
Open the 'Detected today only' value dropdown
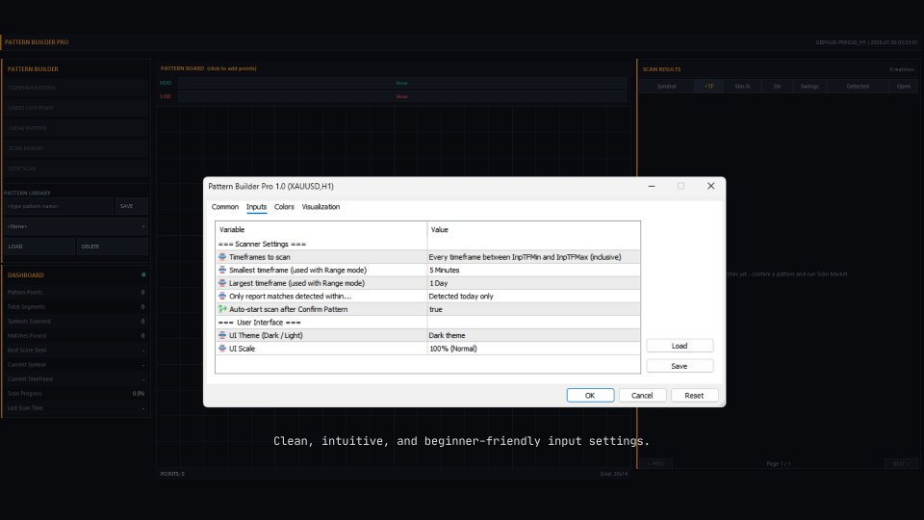point(533,296)
